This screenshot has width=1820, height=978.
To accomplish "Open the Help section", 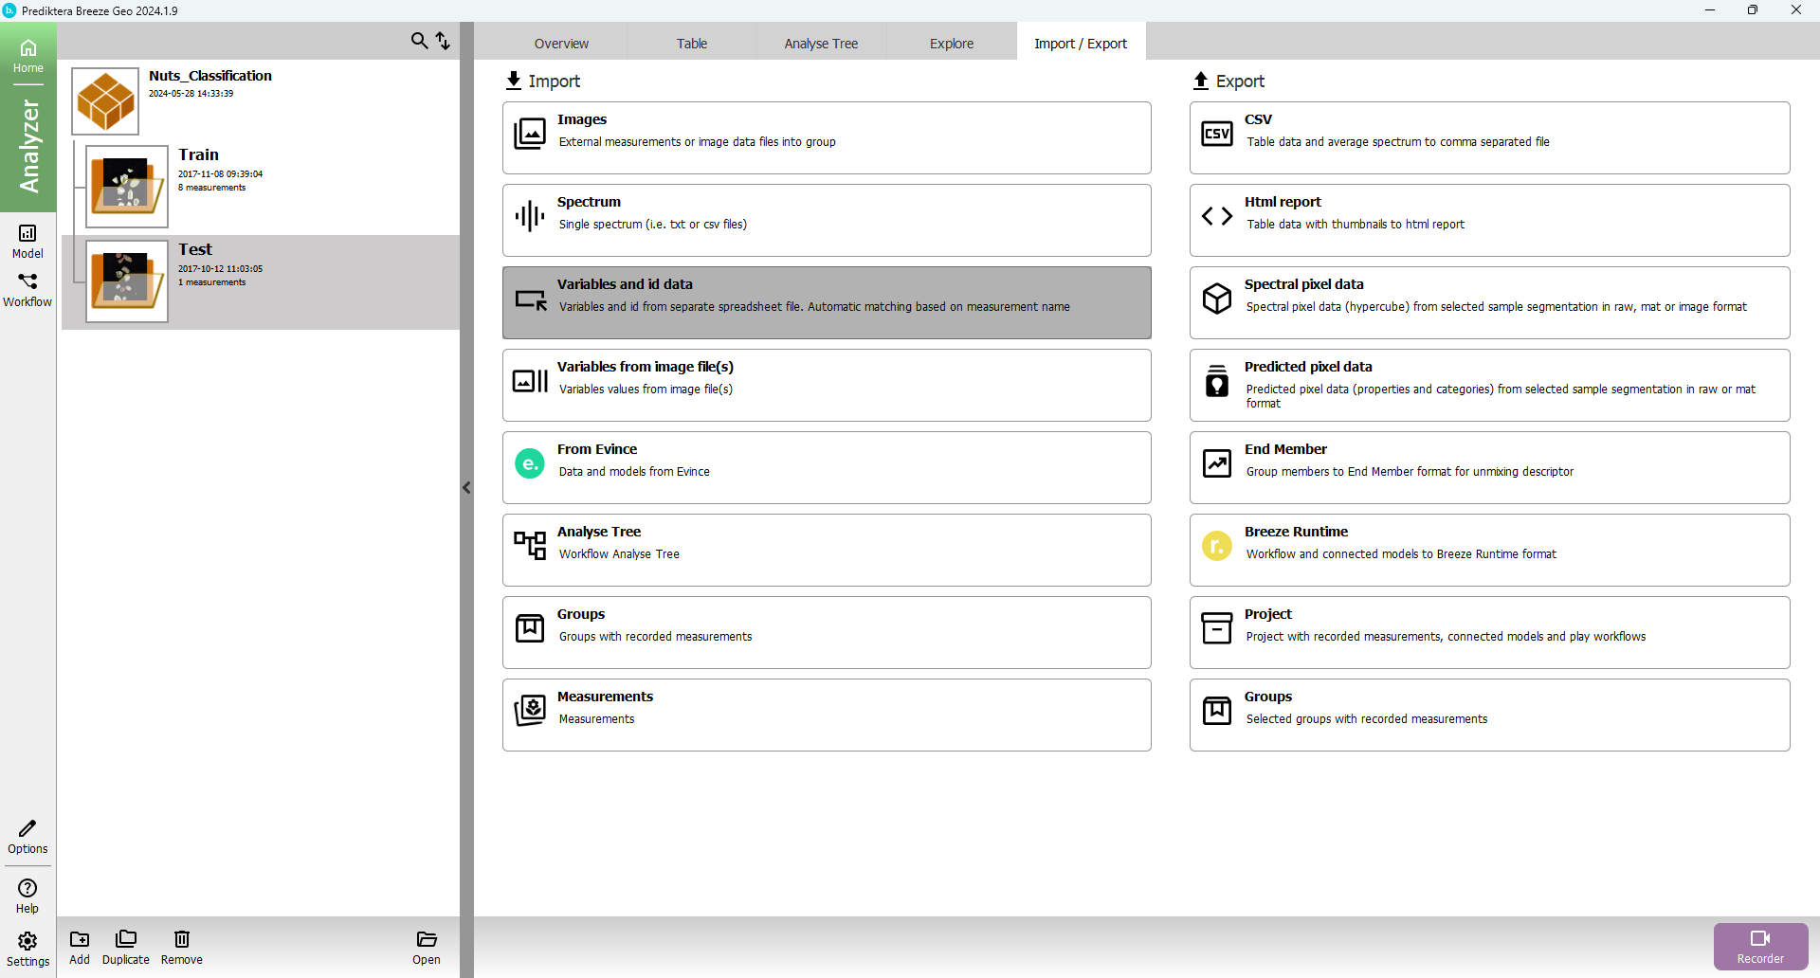I will (x=27, y=895).
